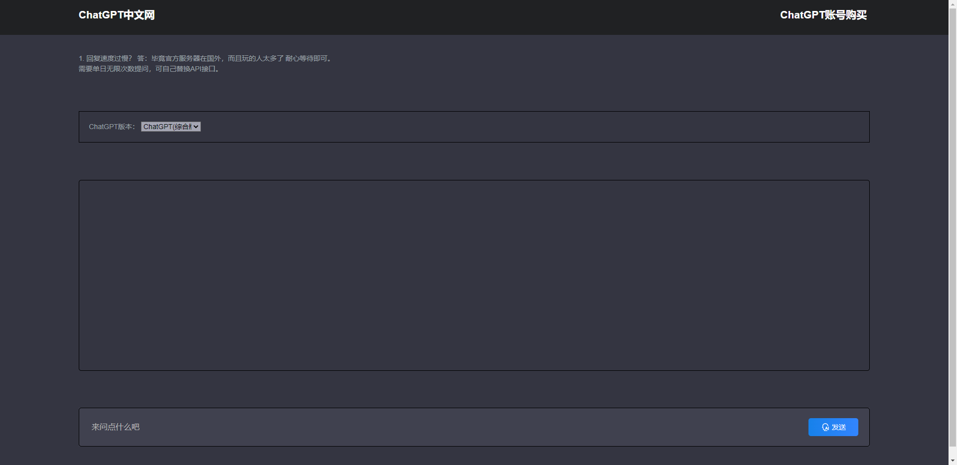Click inside the empty chat response area
957x465 pixels.
[474, 275]
